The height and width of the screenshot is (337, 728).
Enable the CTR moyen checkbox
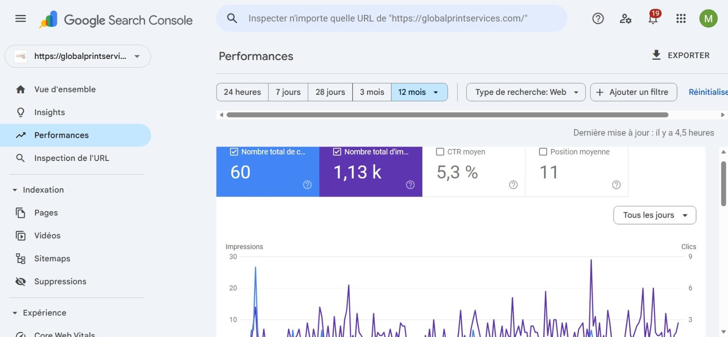coord(440,152)
